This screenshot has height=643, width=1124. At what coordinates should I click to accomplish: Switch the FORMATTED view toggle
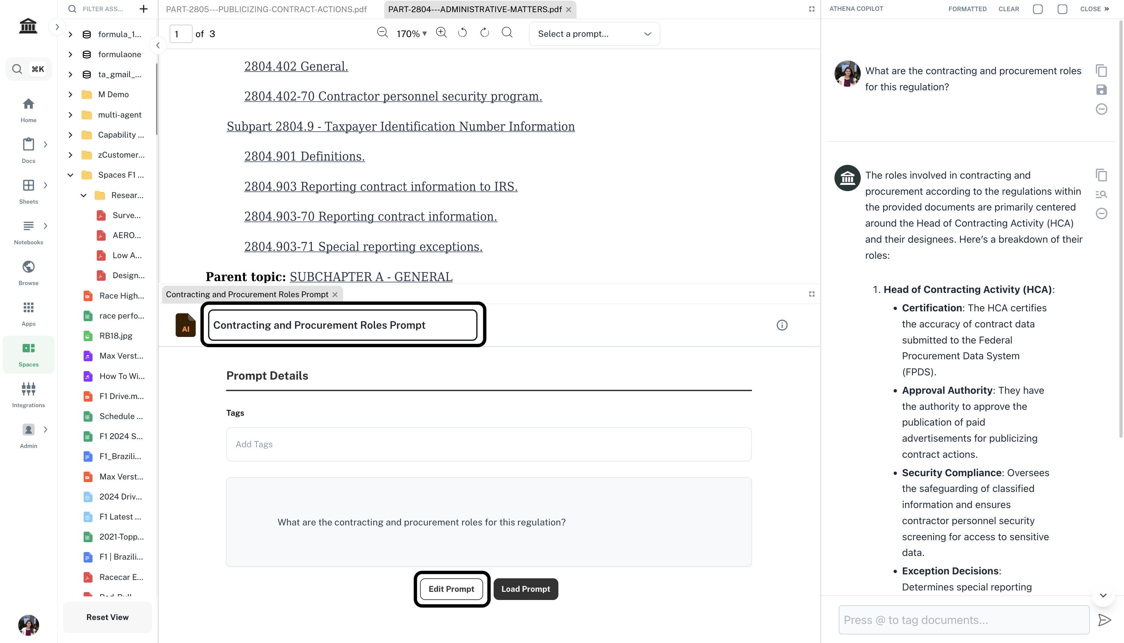[967, 9]
